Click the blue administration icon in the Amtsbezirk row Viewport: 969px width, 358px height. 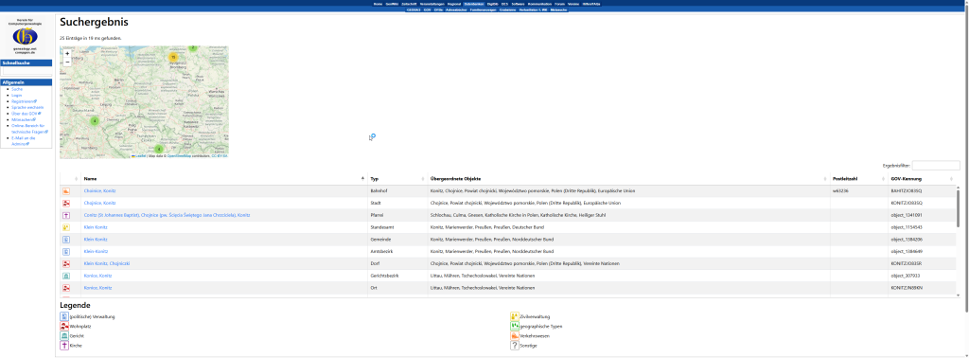[66, 252]
